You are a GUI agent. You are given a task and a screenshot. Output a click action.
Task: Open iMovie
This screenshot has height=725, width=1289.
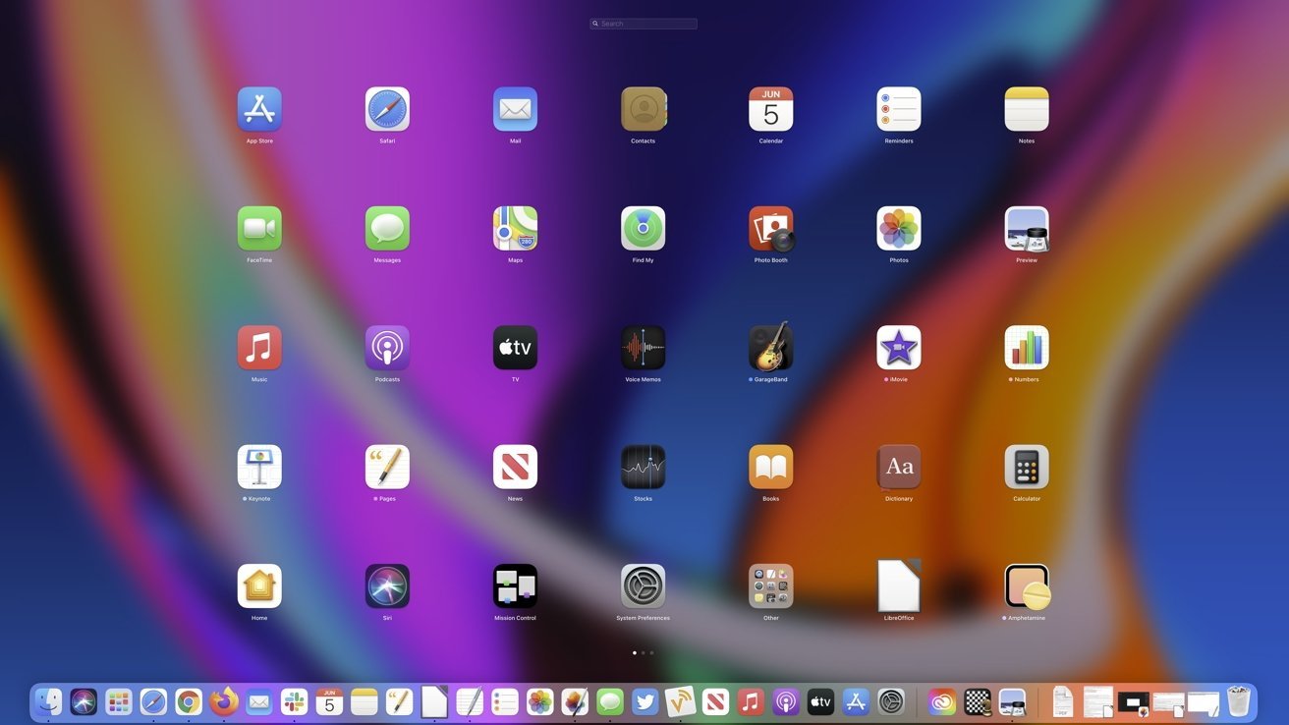pos(898,347)
